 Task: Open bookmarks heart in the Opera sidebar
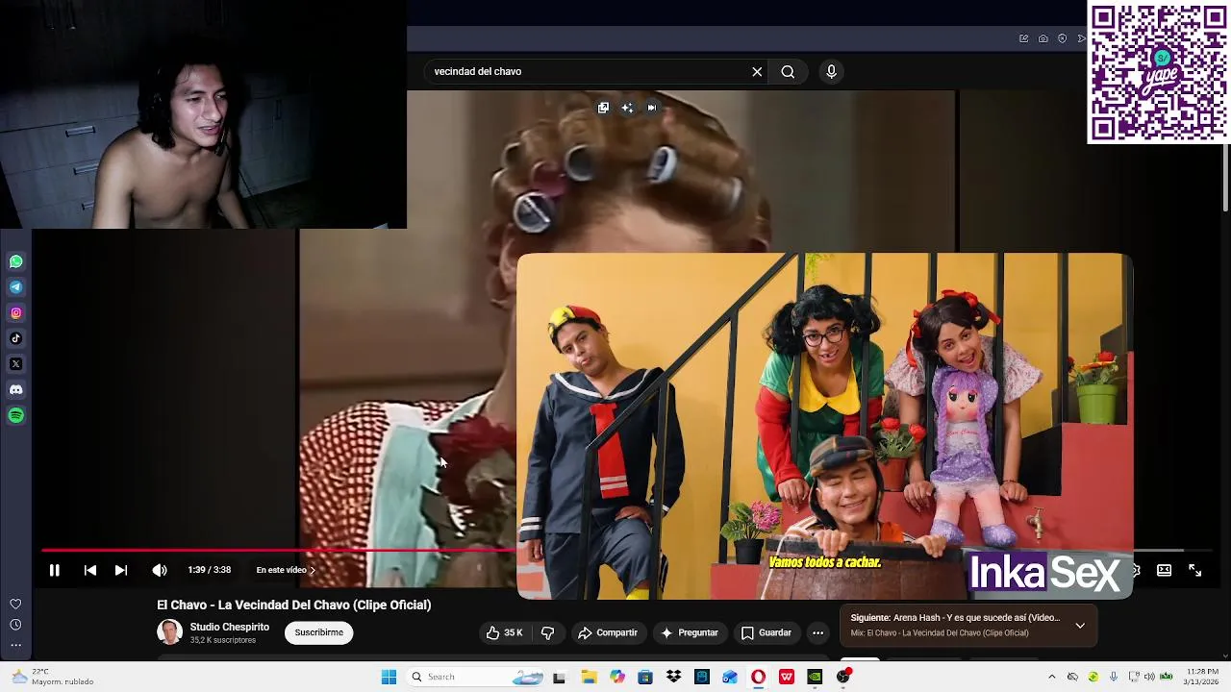(x=15, y=605)
